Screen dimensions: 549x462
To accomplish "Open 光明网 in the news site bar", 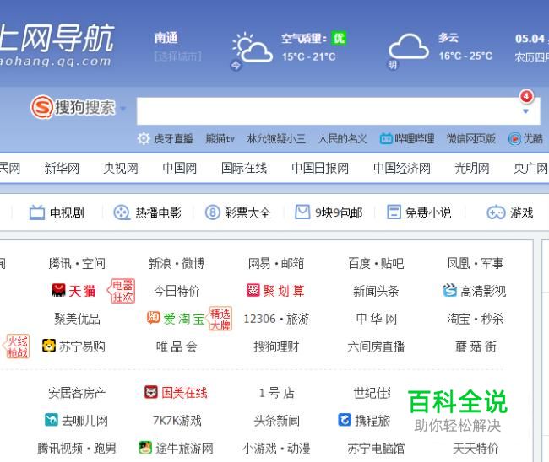I will 472,168.
